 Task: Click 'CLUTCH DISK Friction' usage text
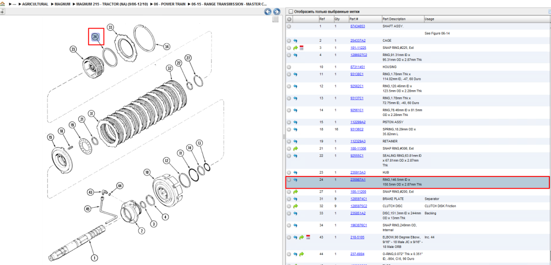pos(440,206)
